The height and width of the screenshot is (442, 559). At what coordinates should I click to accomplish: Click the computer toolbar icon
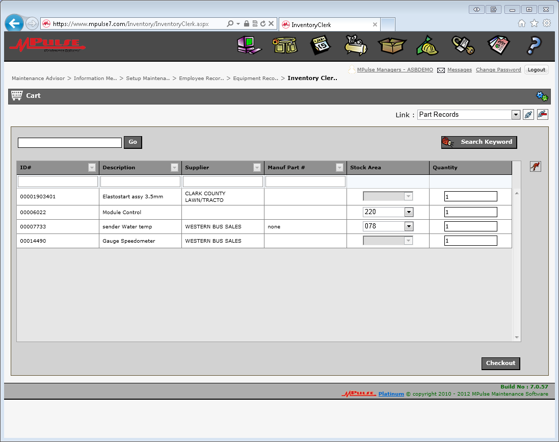pos(249,46)
